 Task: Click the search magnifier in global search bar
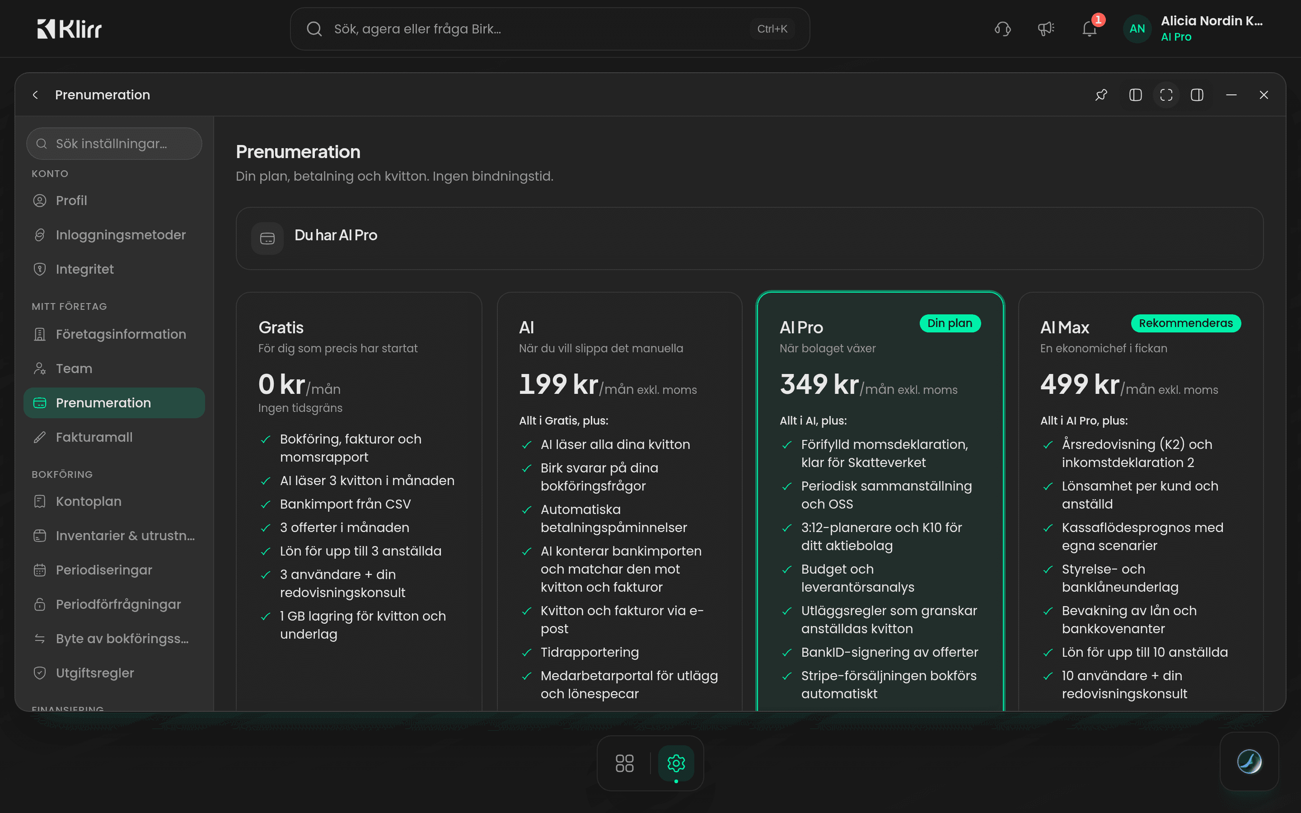coord(314,29)
